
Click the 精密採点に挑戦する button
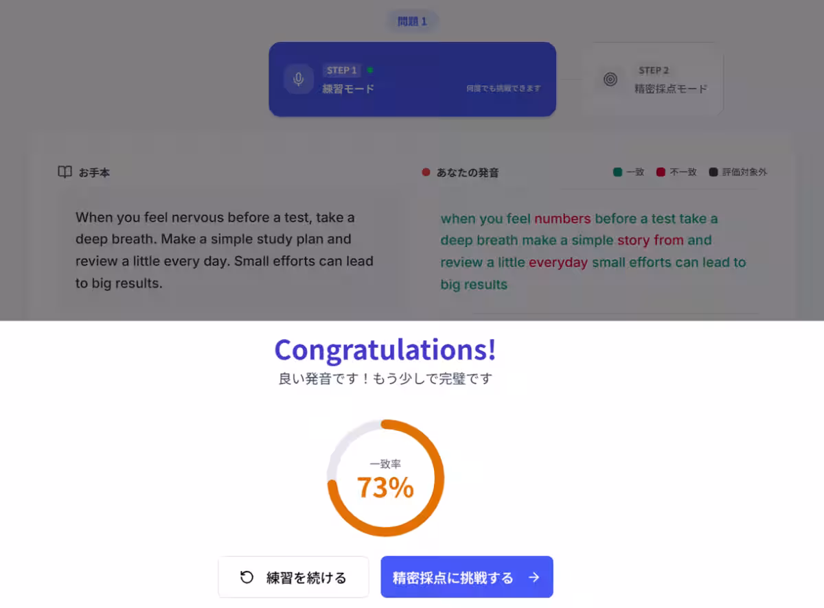tap(467, 577)
